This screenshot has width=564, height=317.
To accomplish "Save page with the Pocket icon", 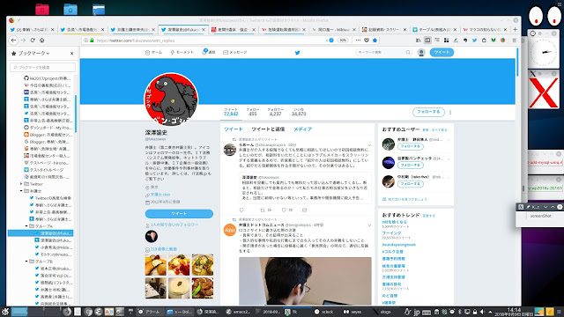I will click(367, 41).
